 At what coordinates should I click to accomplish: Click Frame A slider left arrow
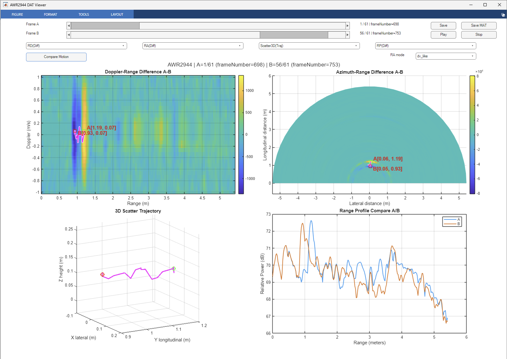point(69,26)
